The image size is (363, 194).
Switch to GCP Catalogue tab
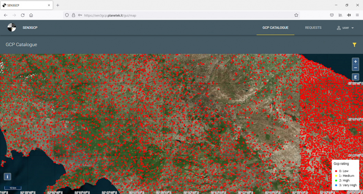coord(275,28)
